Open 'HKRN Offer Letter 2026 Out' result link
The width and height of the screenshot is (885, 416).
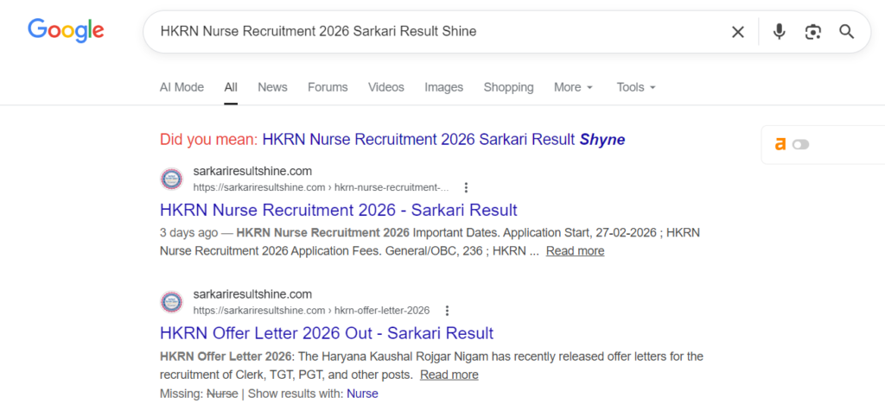coord(327,333)
